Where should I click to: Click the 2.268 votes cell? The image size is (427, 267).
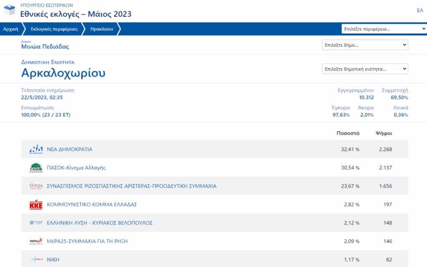pos(385,149)
